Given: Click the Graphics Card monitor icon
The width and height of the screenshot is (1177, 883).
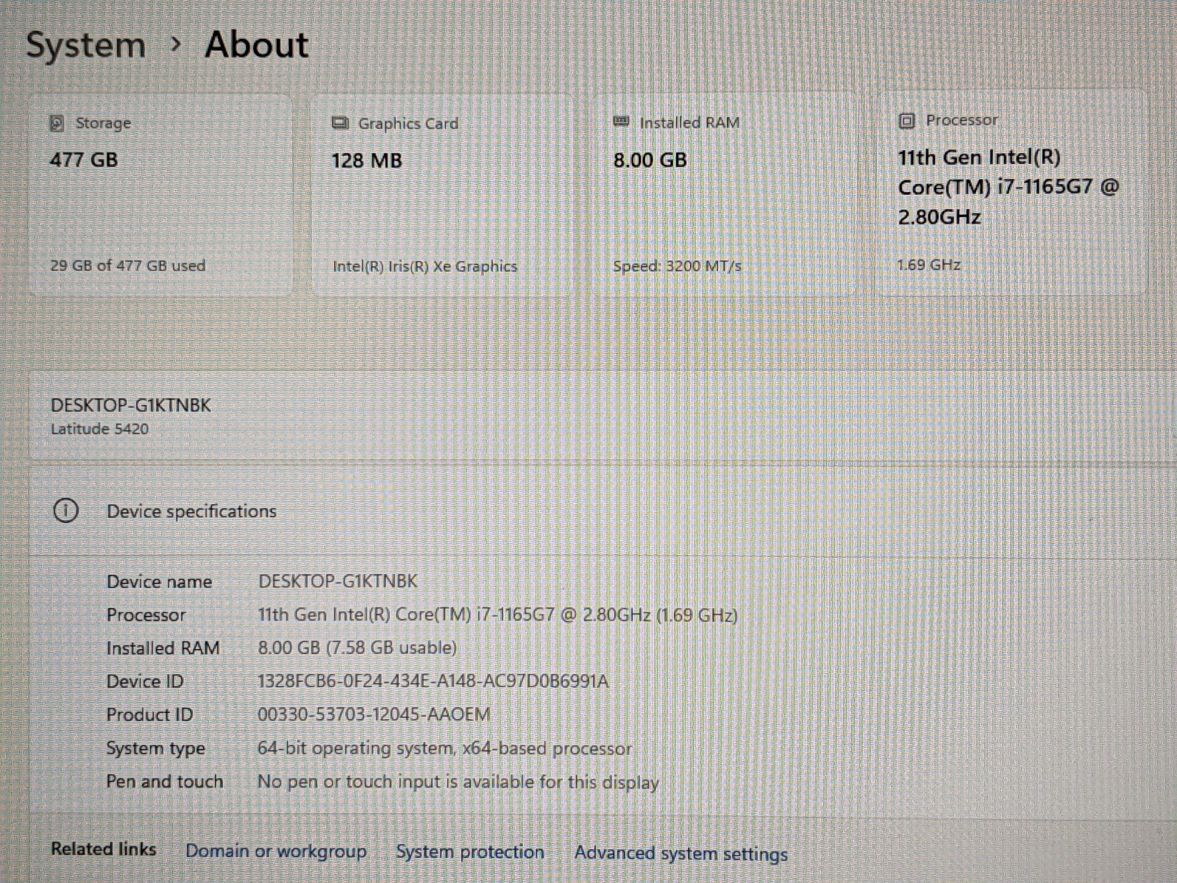Looking at the screenshot, I should click(340, 123).
